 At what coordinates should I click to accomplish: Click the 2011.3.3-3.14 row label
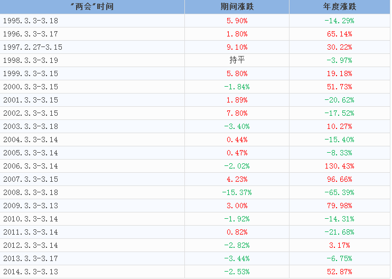[30, 232]
